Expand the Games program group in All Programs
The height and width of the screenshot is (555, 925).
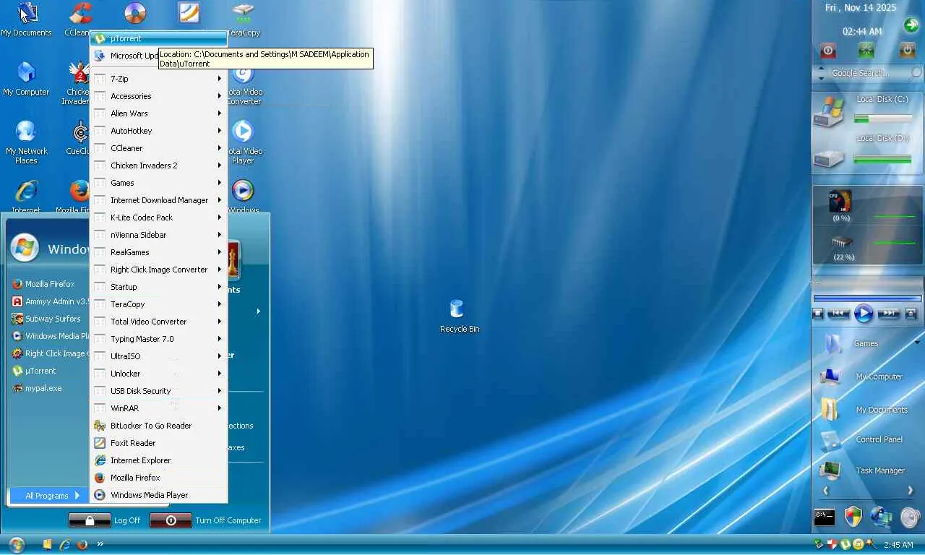158,183
